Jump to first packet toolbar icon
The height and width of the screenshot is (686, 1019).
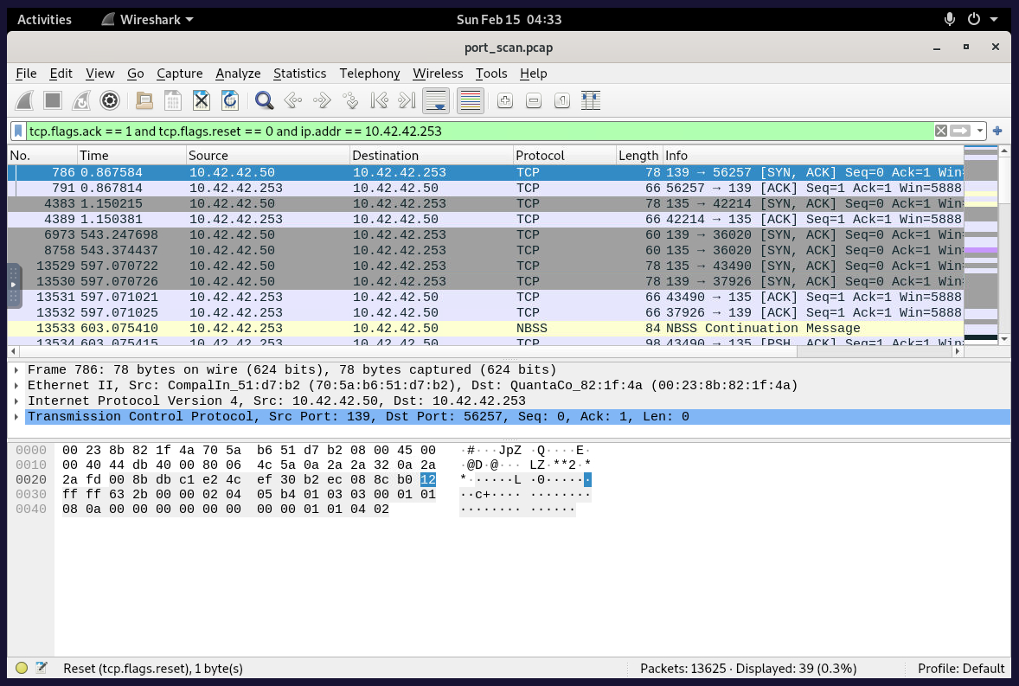[x=378, y=101]
